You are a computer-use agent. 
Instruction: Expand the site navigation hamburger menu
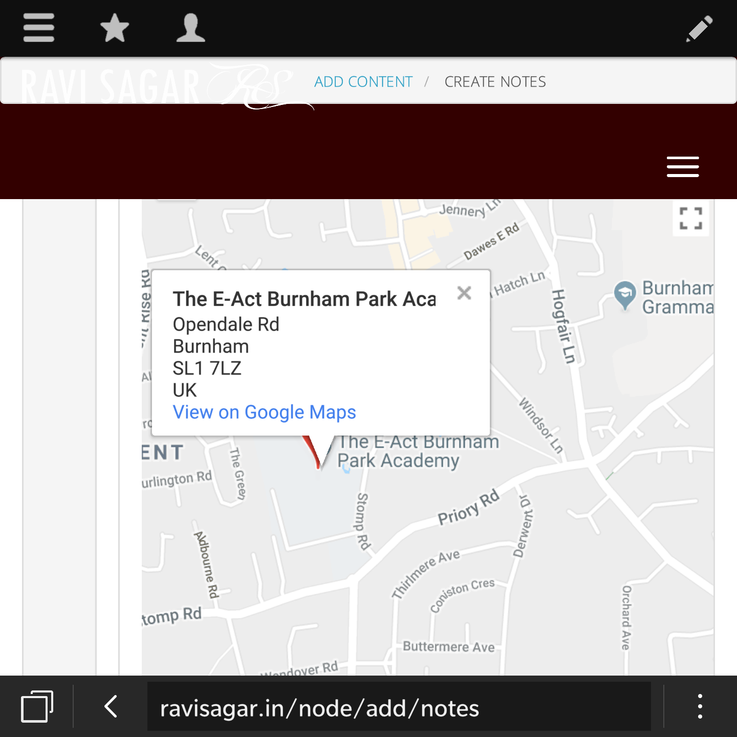point(683,167)
